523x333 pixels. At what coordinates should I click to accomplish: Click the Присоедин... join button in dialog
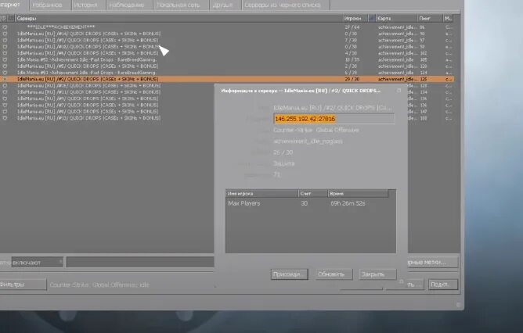tap(289, 274)
